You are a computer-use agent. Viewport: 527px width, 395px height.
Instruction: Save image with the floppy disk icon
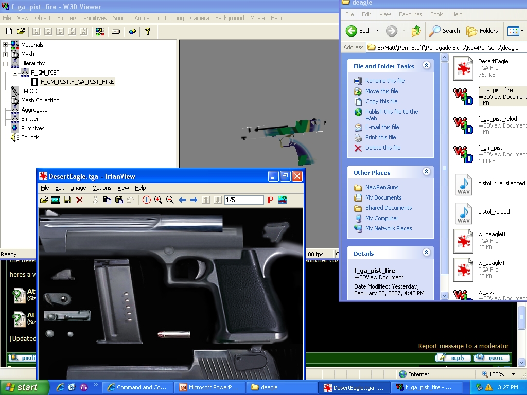tap(67, 200)
